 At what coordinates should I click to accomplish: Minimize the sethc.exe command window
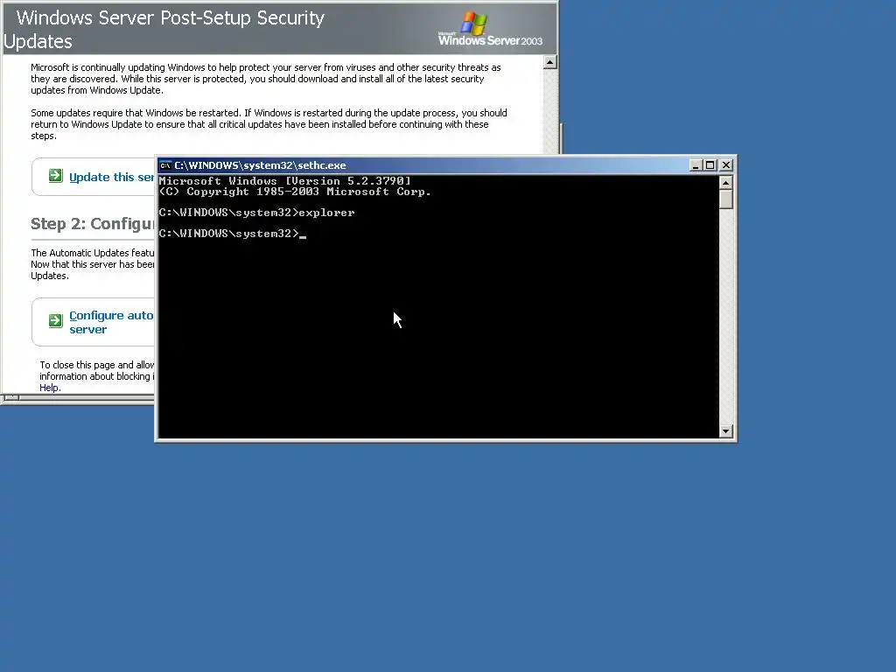click(696, 165)
